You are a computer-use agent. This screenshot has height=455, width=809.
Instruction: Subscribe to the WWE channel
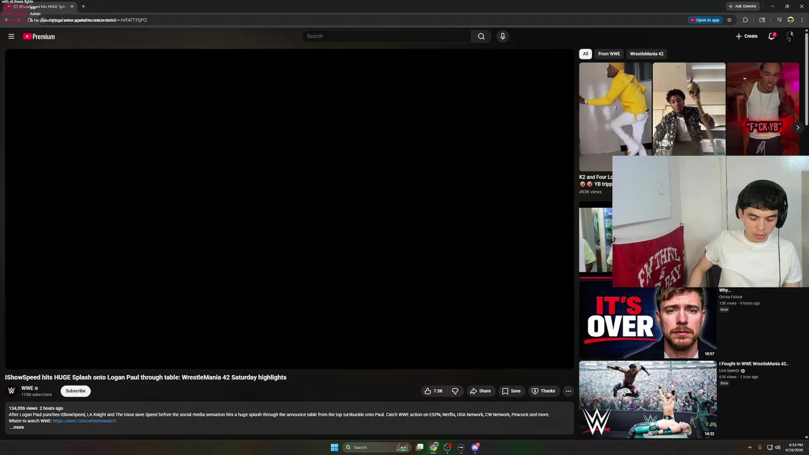(75, 391)
